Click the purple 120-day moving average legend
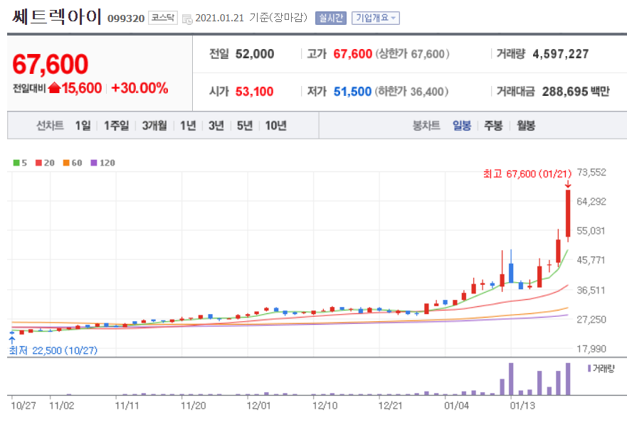 [x=102, y=163]
